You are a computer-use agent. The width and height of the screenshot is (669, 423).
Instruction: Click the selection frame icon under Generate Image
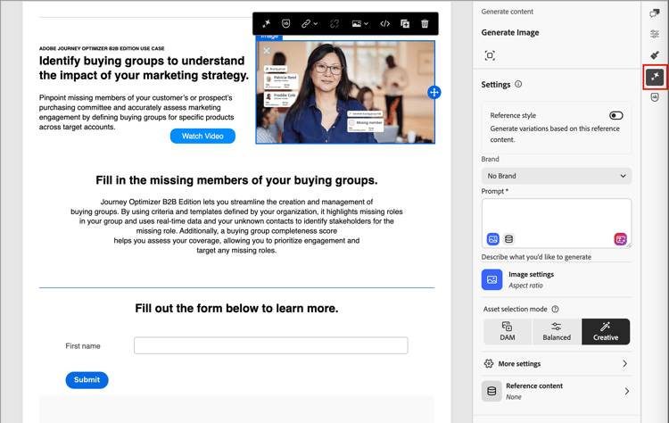[x=490, y=55]
